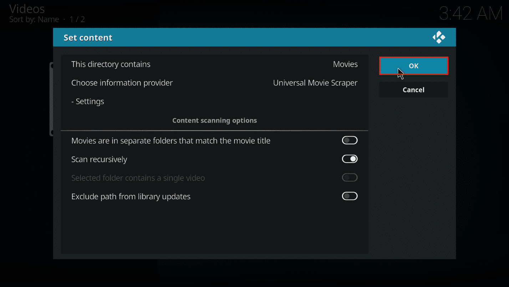The width and height of the screenshot is (509, 287).
Task: Select the Scan recursively label text
Action: coord(99,159)
